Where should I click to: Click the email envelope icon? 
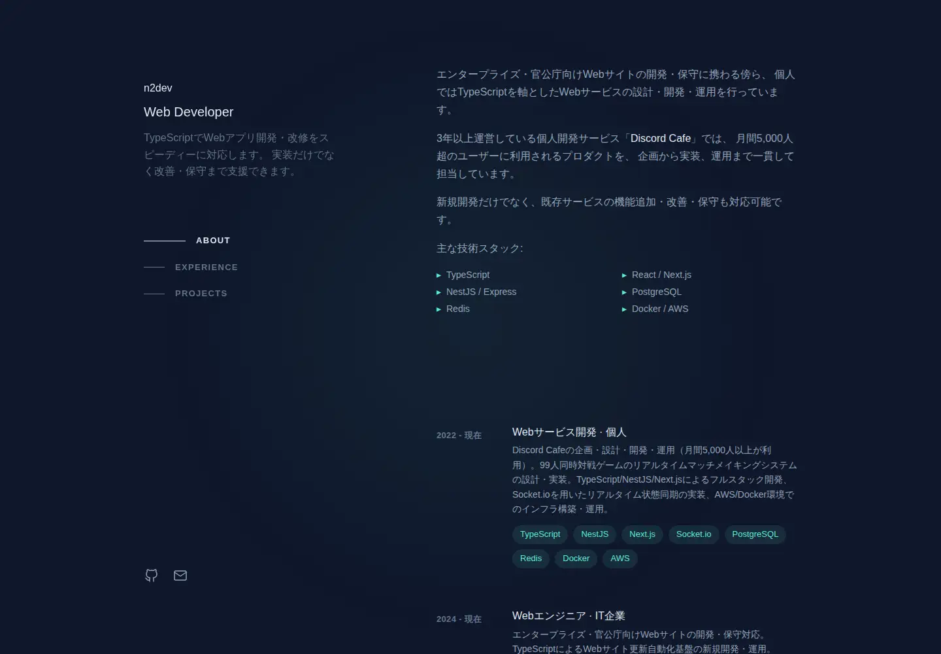point(180,576)
